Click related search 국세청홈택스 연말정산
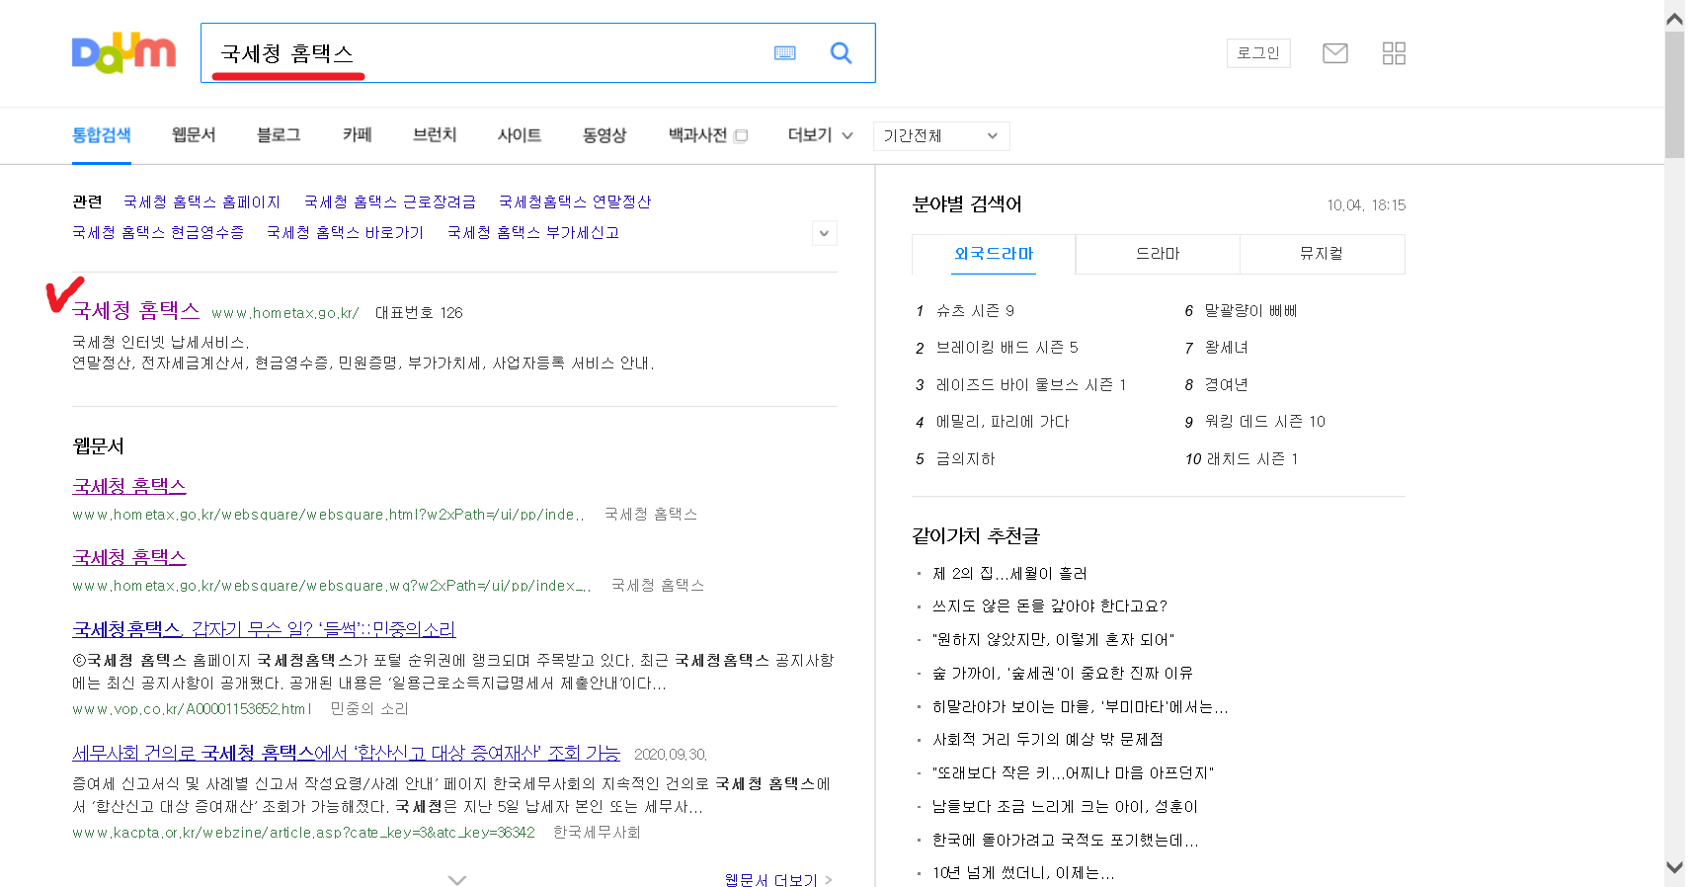Image resolution: width=1690 pixels, height=887 pixels. click(x=574, y=202)
